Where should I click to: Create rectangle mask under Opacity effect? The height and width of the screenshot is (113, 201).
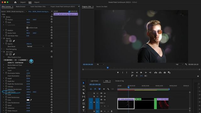coord(10,41)
